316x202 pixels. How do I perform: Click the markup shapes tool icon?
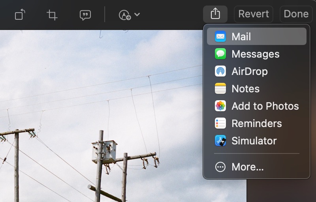tap(124, 15)
